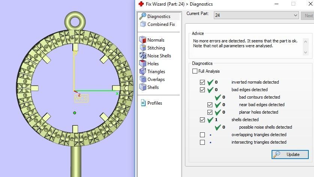Uncheck bad edges detected checkbox
The width and height of the screenshot is (314, 177).
click(202, 90)
